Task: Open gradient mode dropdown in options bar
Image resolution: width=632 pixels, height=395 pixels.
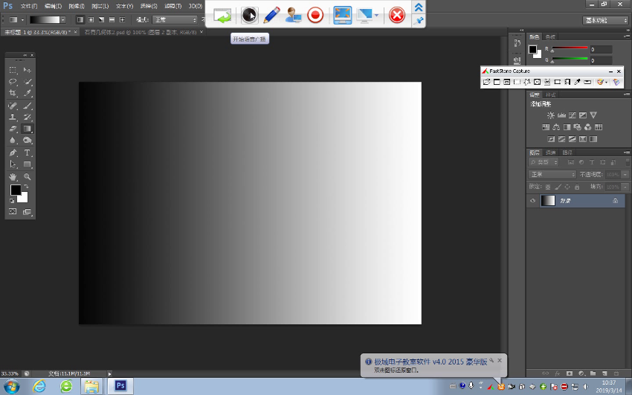Action: (x=175, y=20)
